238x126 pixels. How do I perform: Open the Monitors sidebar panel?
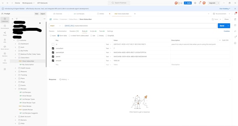tap(5, 54)
